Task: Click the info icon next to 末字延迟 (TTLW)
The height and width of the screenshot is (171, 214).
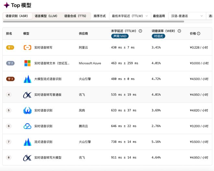Action: pyautogui.click(x=140, y=31)
